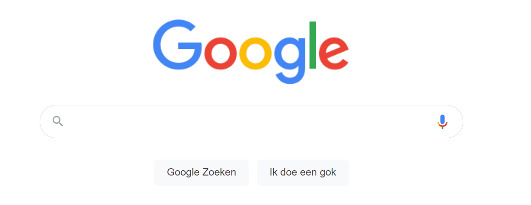Click the gray lens of the search icon
The image size is (531, 205).
(57, 120)
